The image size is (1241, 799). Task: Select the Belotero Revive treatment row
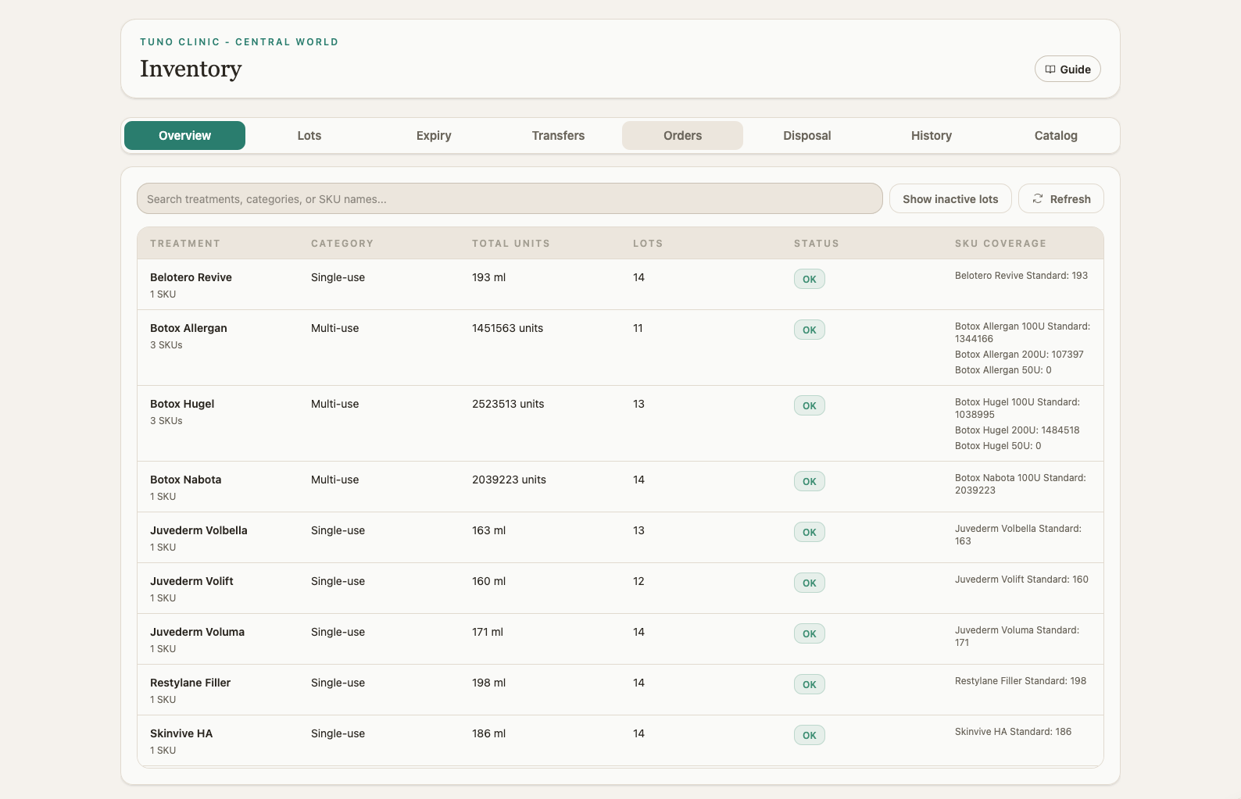point(620,284)
